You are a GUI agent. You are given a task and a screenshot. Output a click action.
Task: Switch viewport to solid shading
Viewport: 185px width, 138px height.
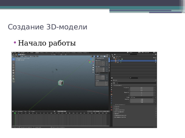tap(105, 56)
